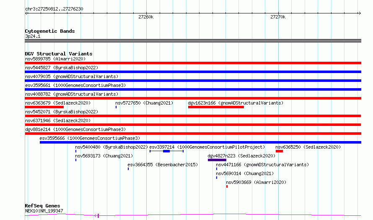Click the nsv6365250 (Sedlazeck2020) label
Screen dimensions: 373x220
point(308,147)
